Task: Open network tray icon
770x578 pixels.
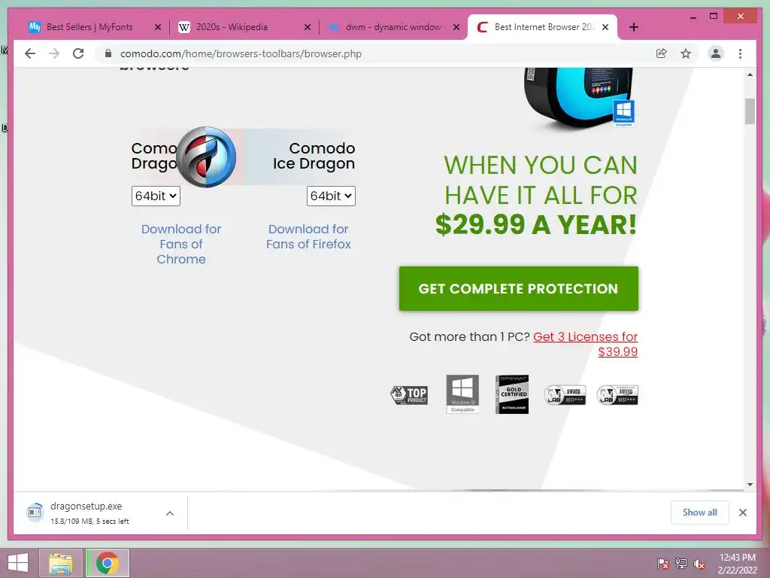Action: [x=681, y=564]
